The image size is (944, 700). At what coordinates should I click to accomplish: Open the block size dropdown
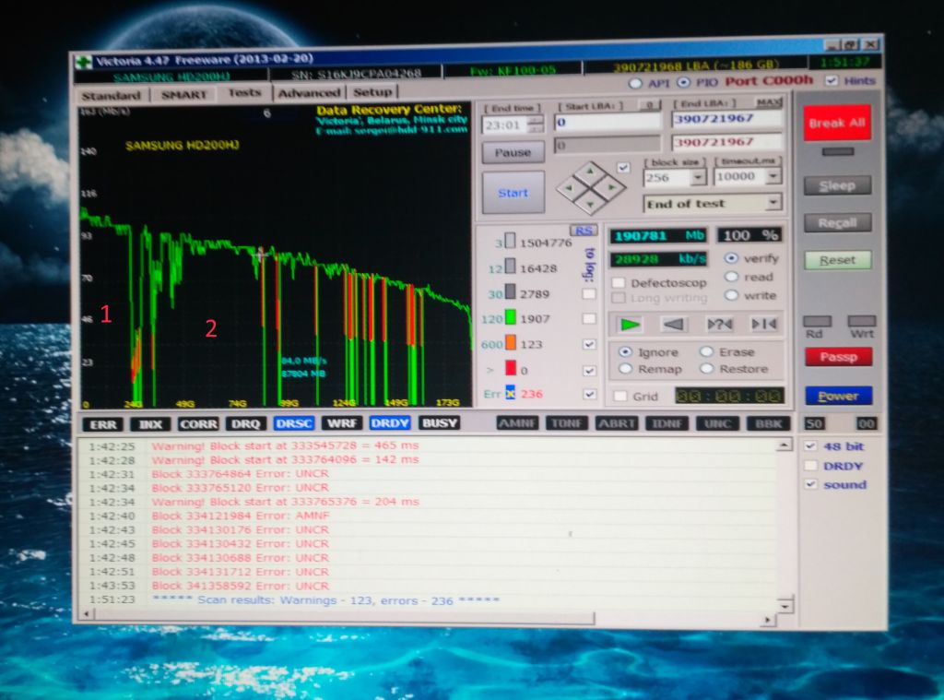point(699,177)
